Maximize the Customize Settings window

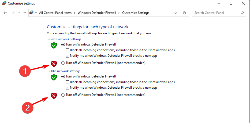231,3
